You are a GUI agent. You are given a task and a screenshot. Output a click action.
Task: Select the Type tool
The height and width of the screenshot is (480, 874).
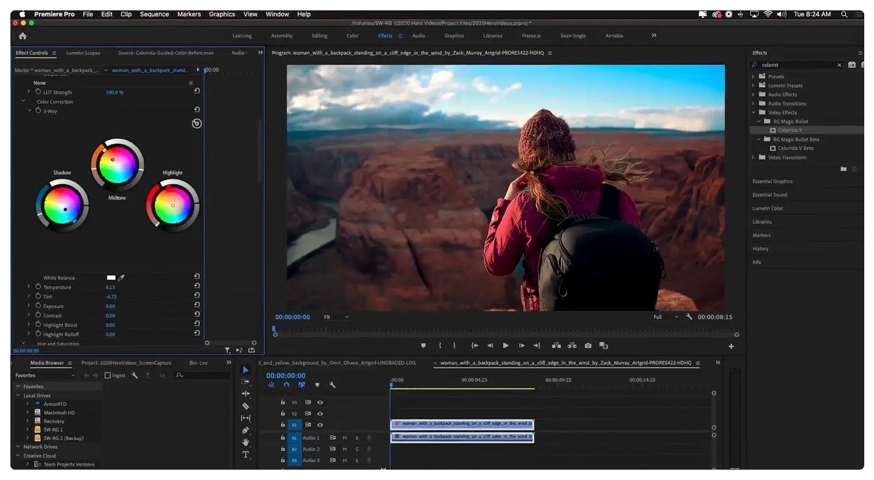point(245,455)
